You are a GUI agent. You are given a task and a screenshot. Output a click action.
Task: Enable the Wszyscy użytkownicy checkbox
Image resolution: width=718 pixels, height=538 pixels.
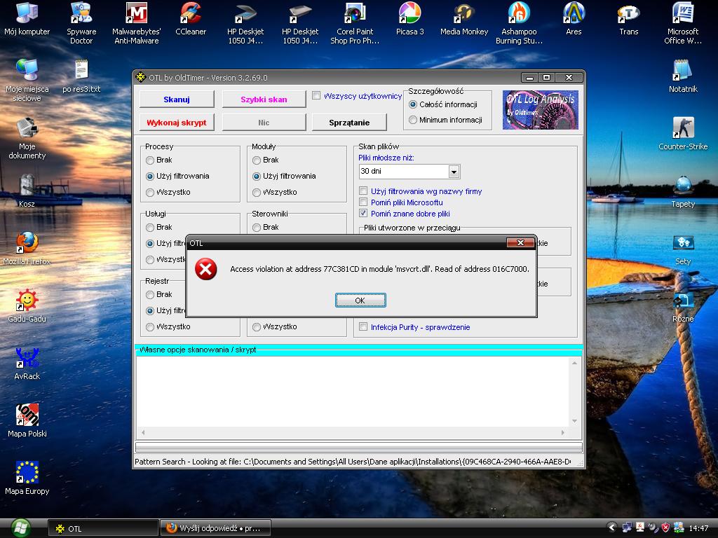317,96
